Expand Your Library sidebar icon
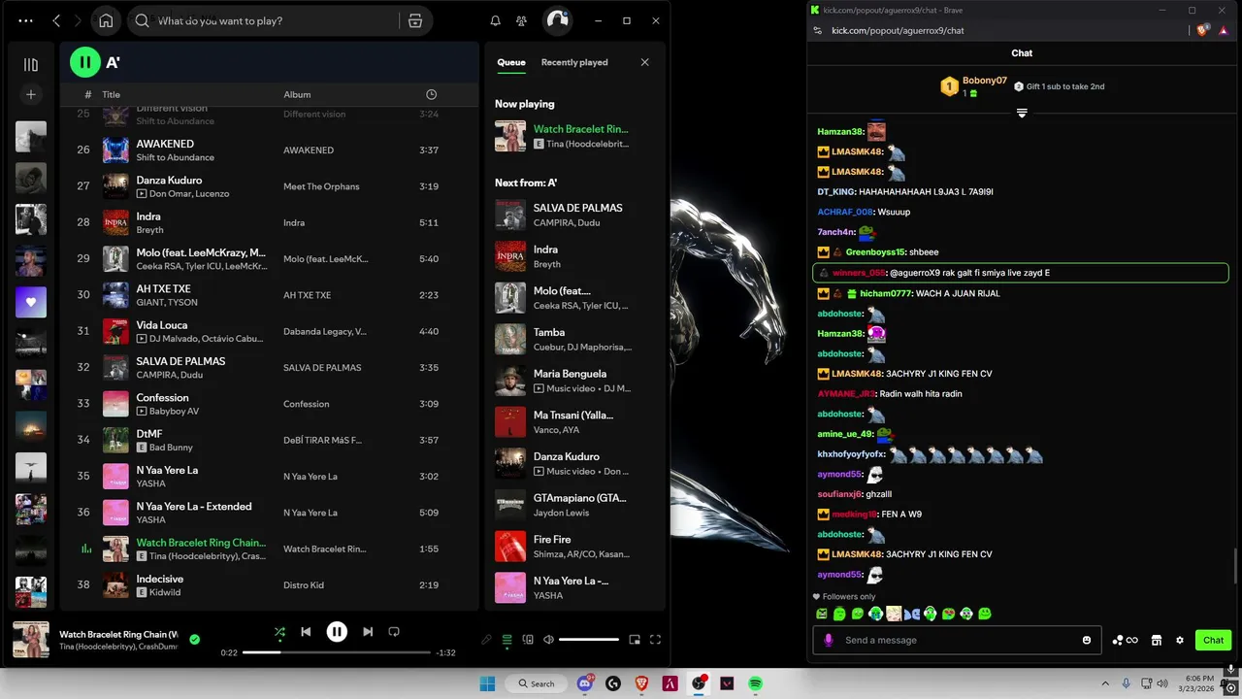1242x699 pixels. point(31,65)
